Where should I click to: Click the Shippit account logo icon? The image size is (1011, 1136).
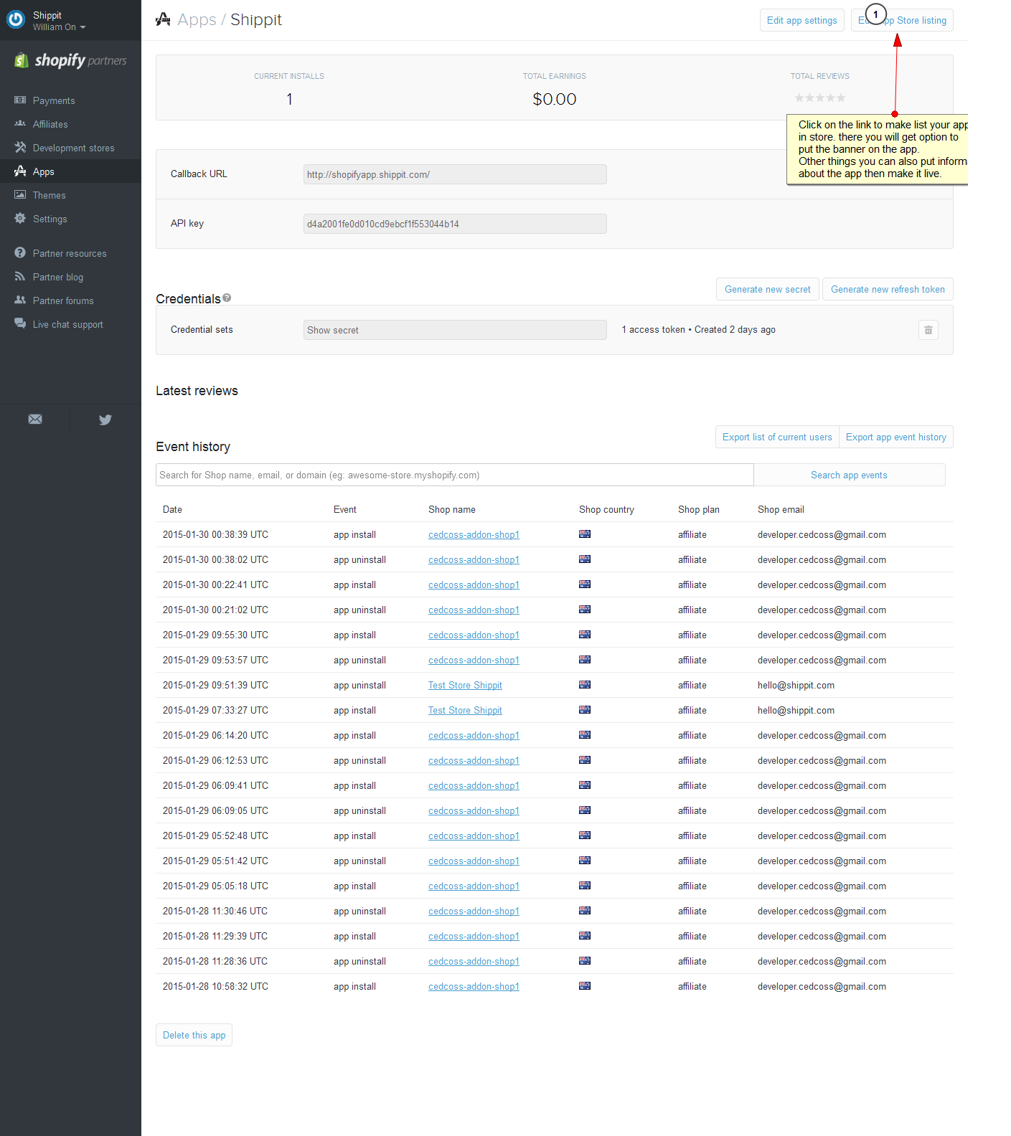[16, 20]
